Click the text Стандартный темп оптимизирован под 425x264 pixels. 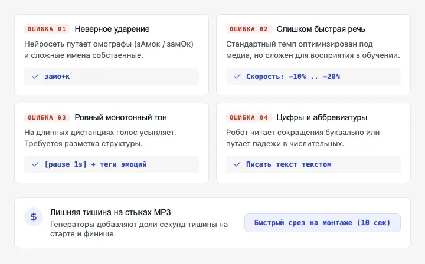299,44
